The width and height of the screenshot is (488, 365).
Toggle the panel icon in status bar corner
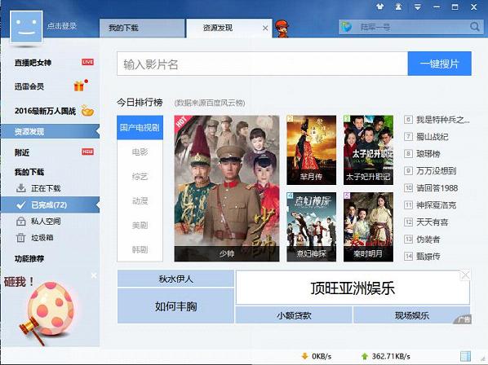pos(465,356)
